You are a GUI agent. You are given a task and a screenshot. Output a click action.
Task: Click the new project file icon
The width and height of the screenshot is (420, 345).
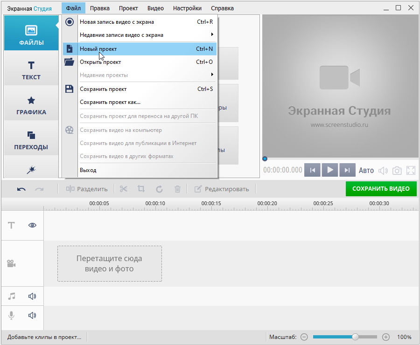tap(70, 48)
